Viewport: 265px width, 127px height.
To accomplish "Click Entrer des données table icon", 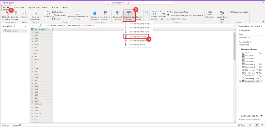I will [x=15, y=13].
